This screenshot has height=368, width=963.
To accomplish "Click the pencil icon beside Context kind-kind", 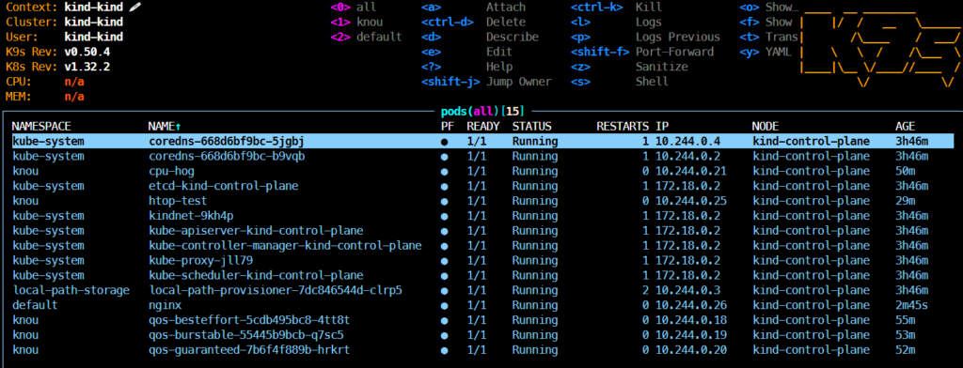I will tap(135, 8).
